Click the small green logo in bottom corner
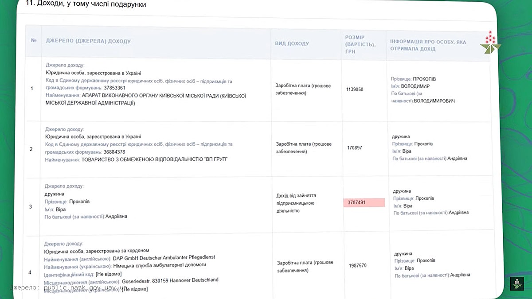Viewport: 532px width, 299px height. point(516,283)
